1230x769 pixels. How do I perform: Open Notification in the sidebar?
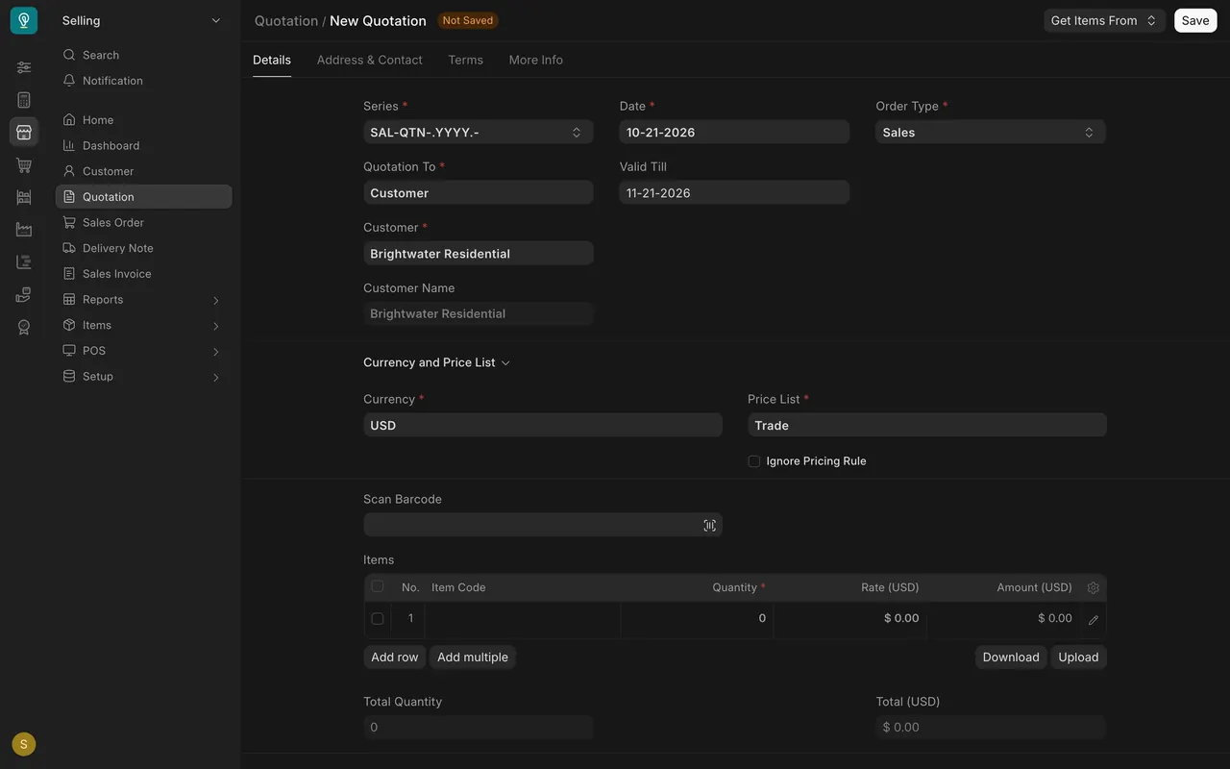[144, 81]
